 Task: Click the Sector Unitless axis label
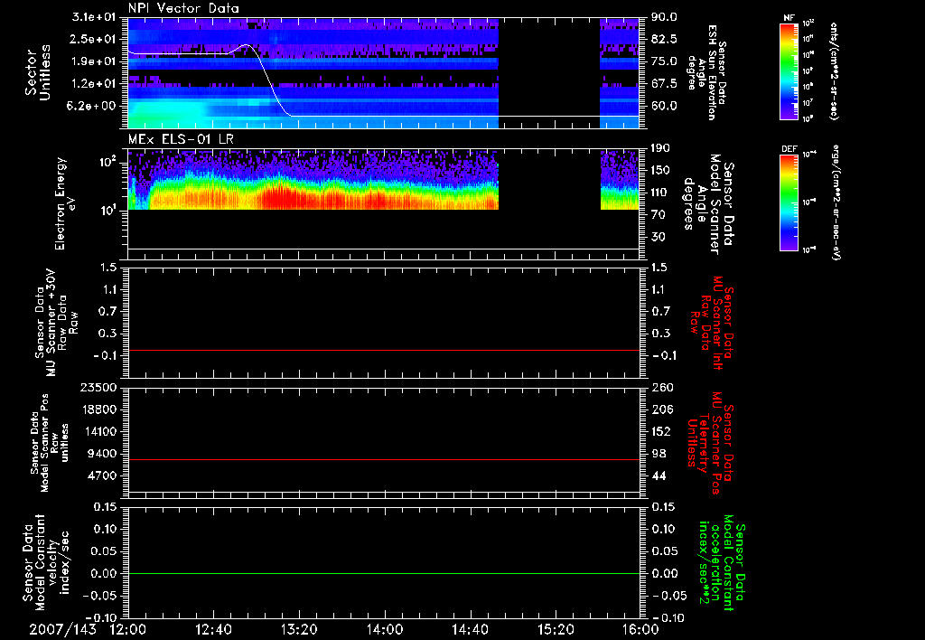[38, 72]
